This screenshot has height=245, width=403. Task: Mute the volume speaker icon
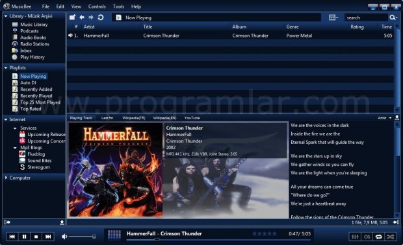[64, 237]
